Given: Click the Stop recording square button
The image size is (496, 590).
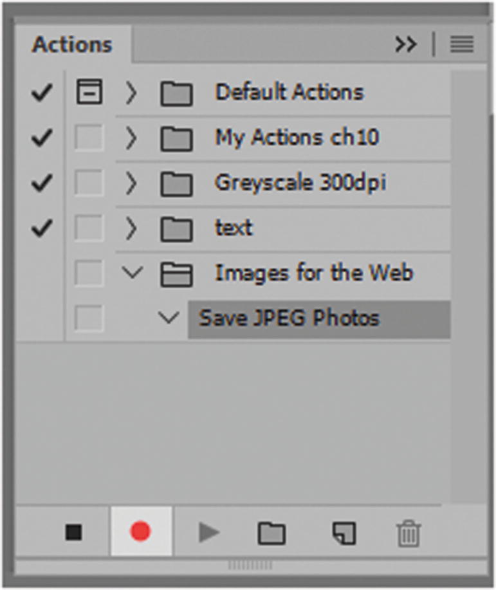Looking at the screenshot, I should pyautogui.click(x=74, y=532).
